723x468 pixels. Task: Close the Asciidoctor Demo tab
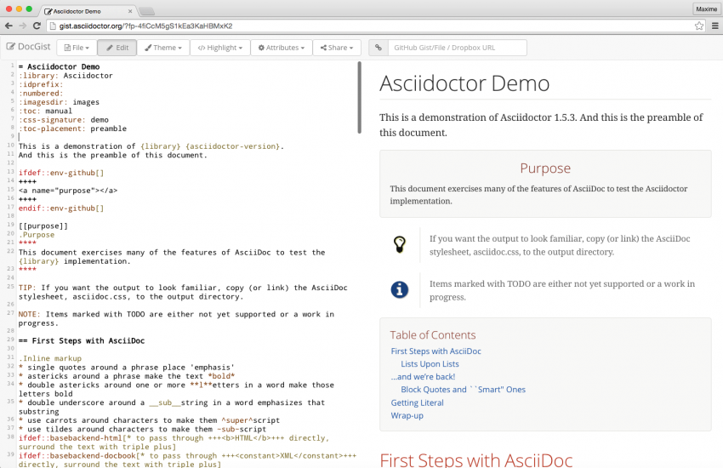point(130,11)
